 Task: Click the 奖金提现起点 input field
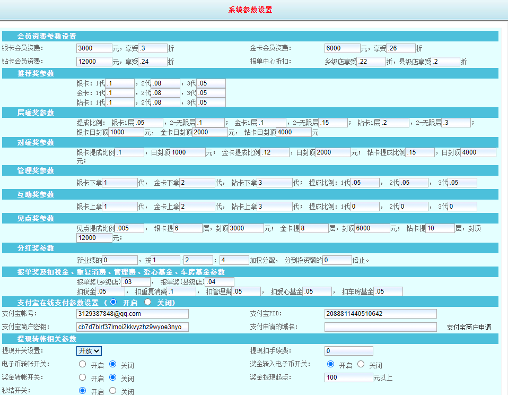tap(348, 377)
